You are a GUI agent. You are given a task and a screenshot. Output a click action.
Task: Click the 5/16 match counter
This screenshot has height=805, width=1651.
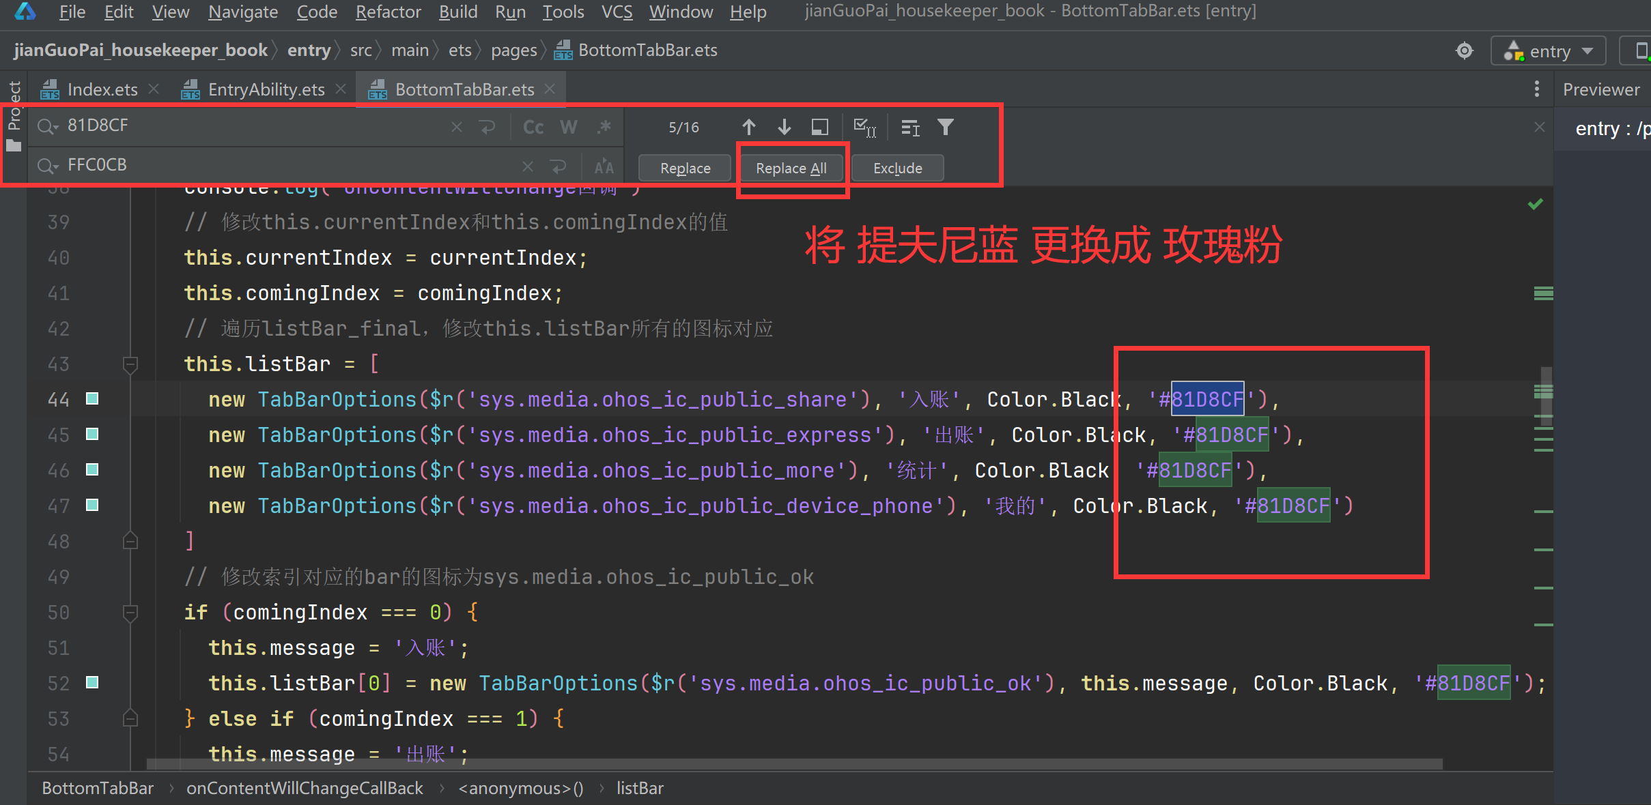coord(683,128)
